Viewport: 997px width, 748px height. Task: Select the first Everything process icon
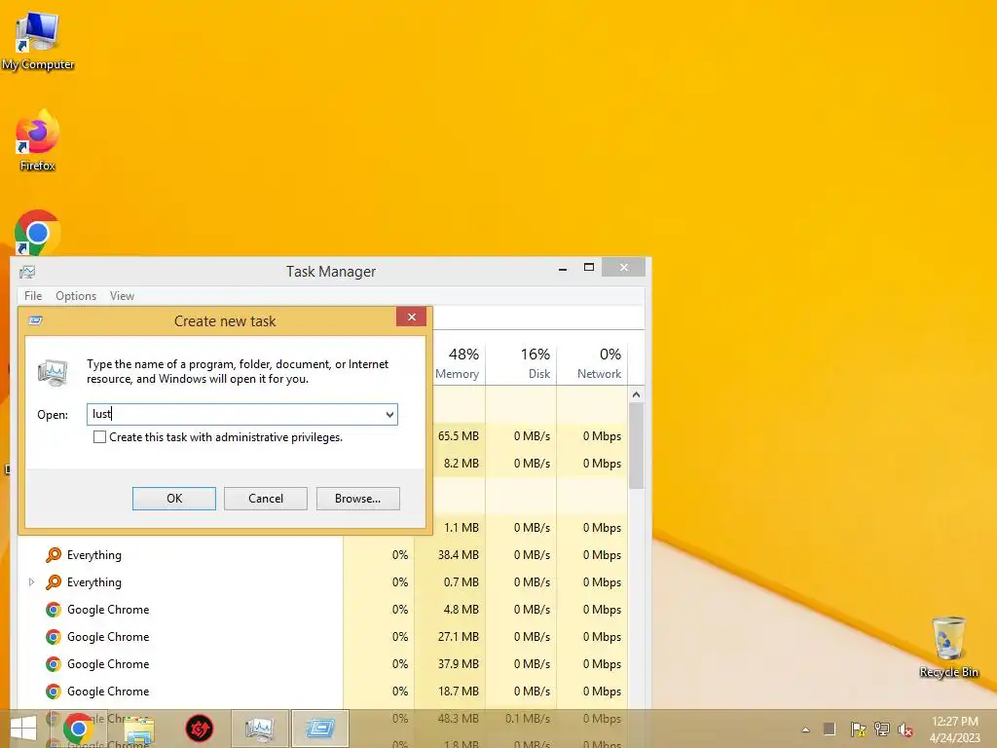click(x=54, y=554)
